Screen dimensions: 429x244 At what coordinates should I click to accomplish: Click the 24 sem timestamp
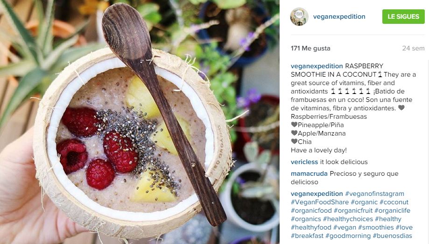413,48
